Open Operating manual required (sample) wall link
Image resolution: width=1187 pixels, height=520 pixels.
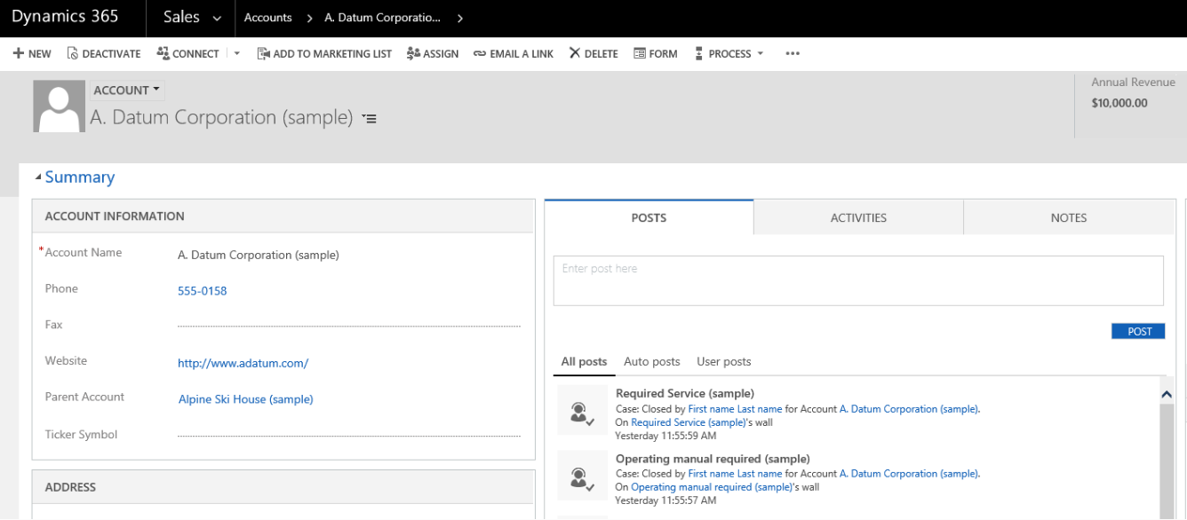click(x=712, y=487)
